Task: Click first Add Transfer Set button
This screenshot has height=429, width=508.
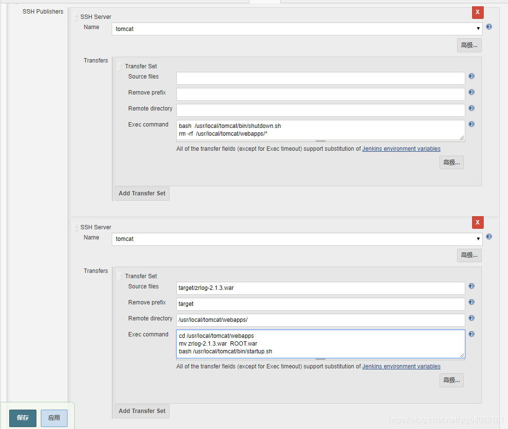Action: pos(142,193)
